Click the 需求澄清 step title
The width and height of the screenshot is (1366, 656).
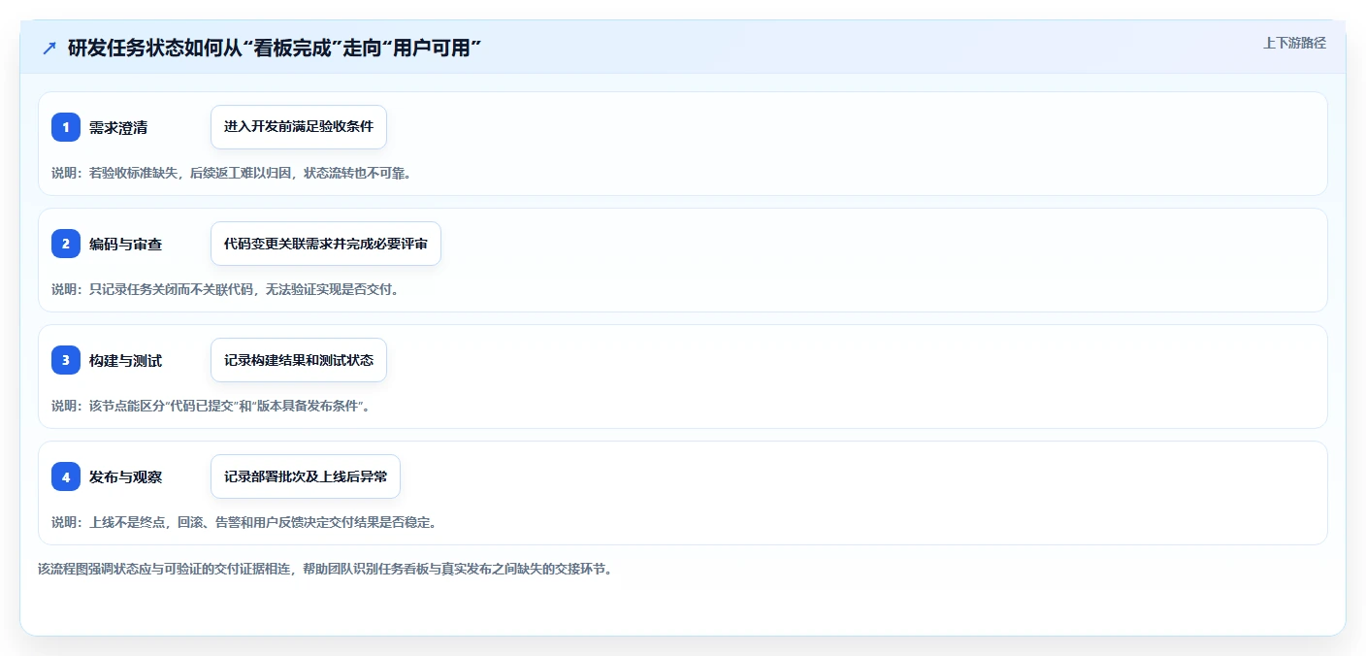tap(118, 127)
